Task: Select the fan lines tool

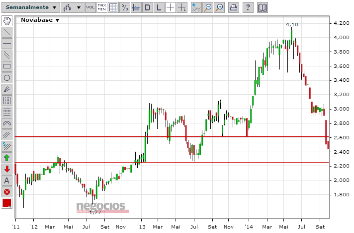Action: [7, 89]
